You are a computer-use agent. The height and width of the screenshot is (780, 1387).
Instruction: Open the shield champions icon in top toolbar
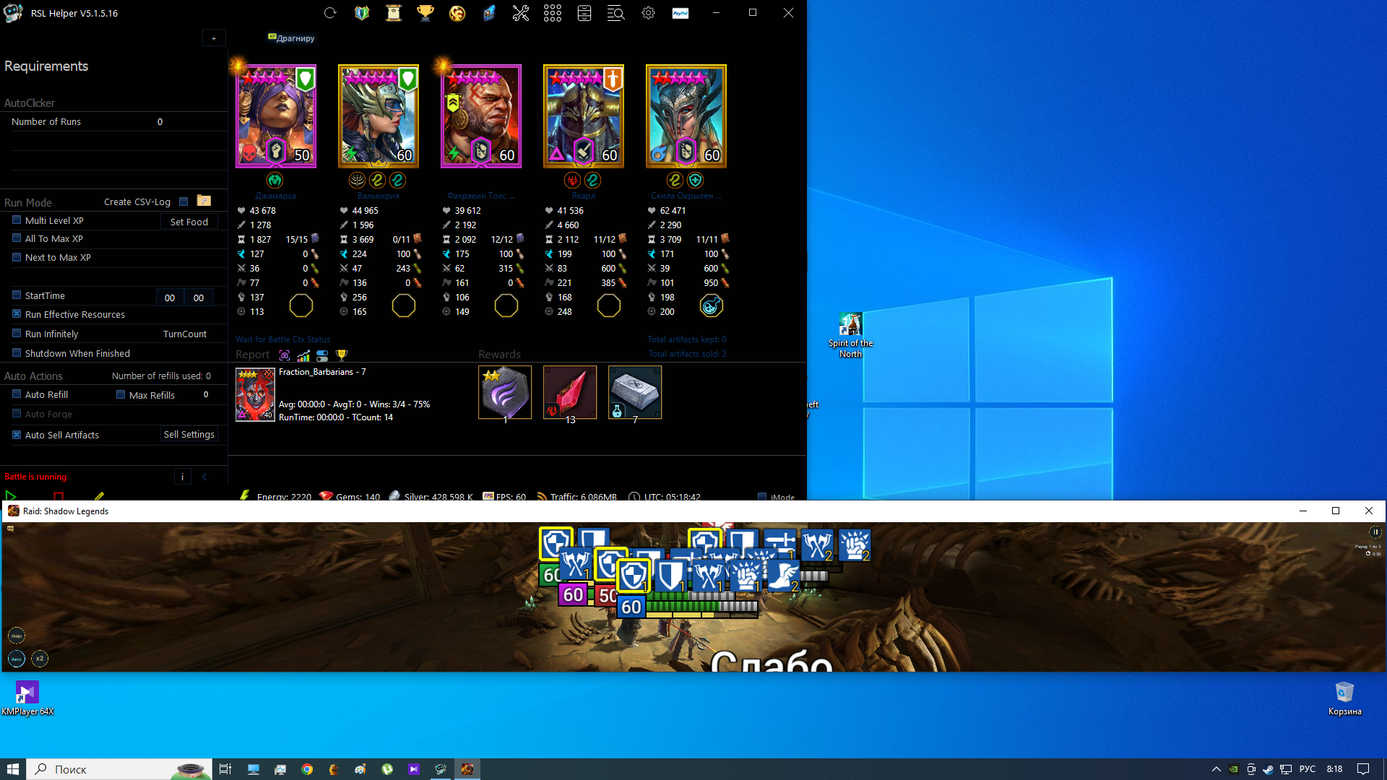coord(362,13)
